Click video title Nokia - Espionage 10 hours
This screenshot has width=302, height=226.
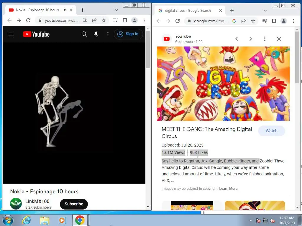tap(44, 191)
